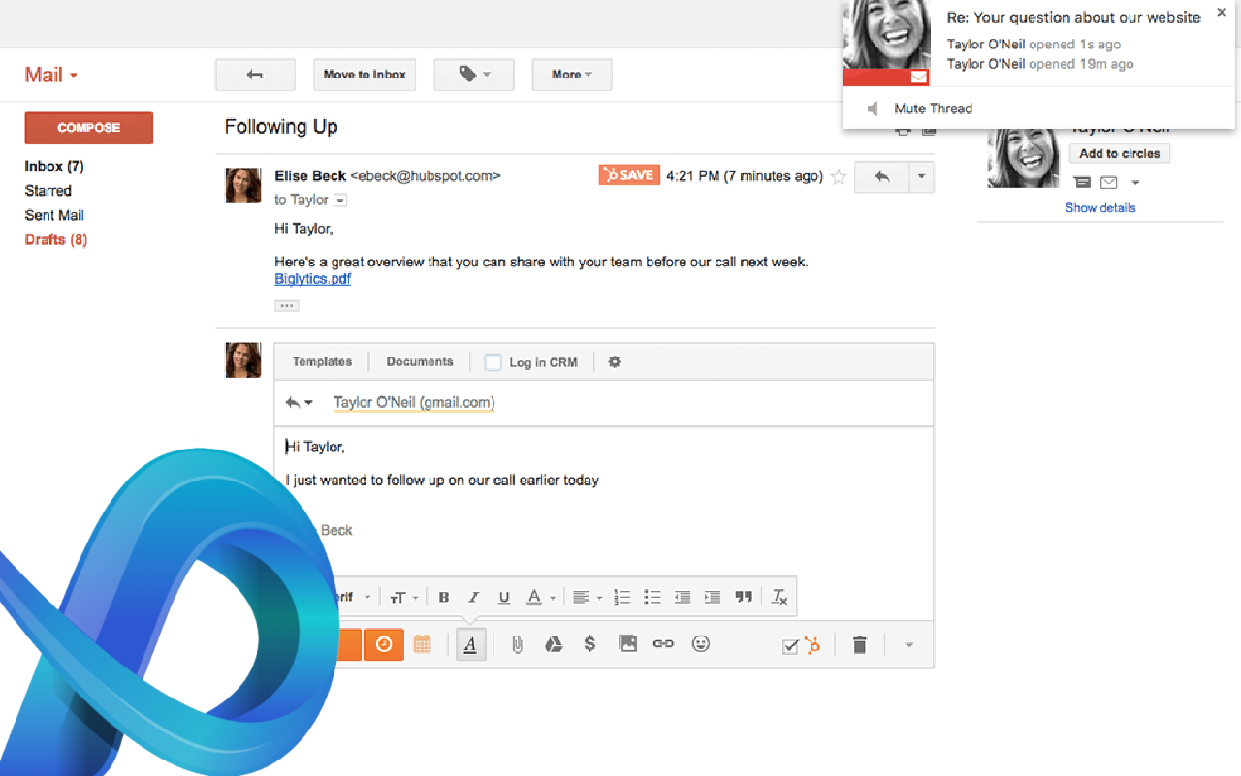
Task: Click the attach files paperclip icon
Action: 517,644
